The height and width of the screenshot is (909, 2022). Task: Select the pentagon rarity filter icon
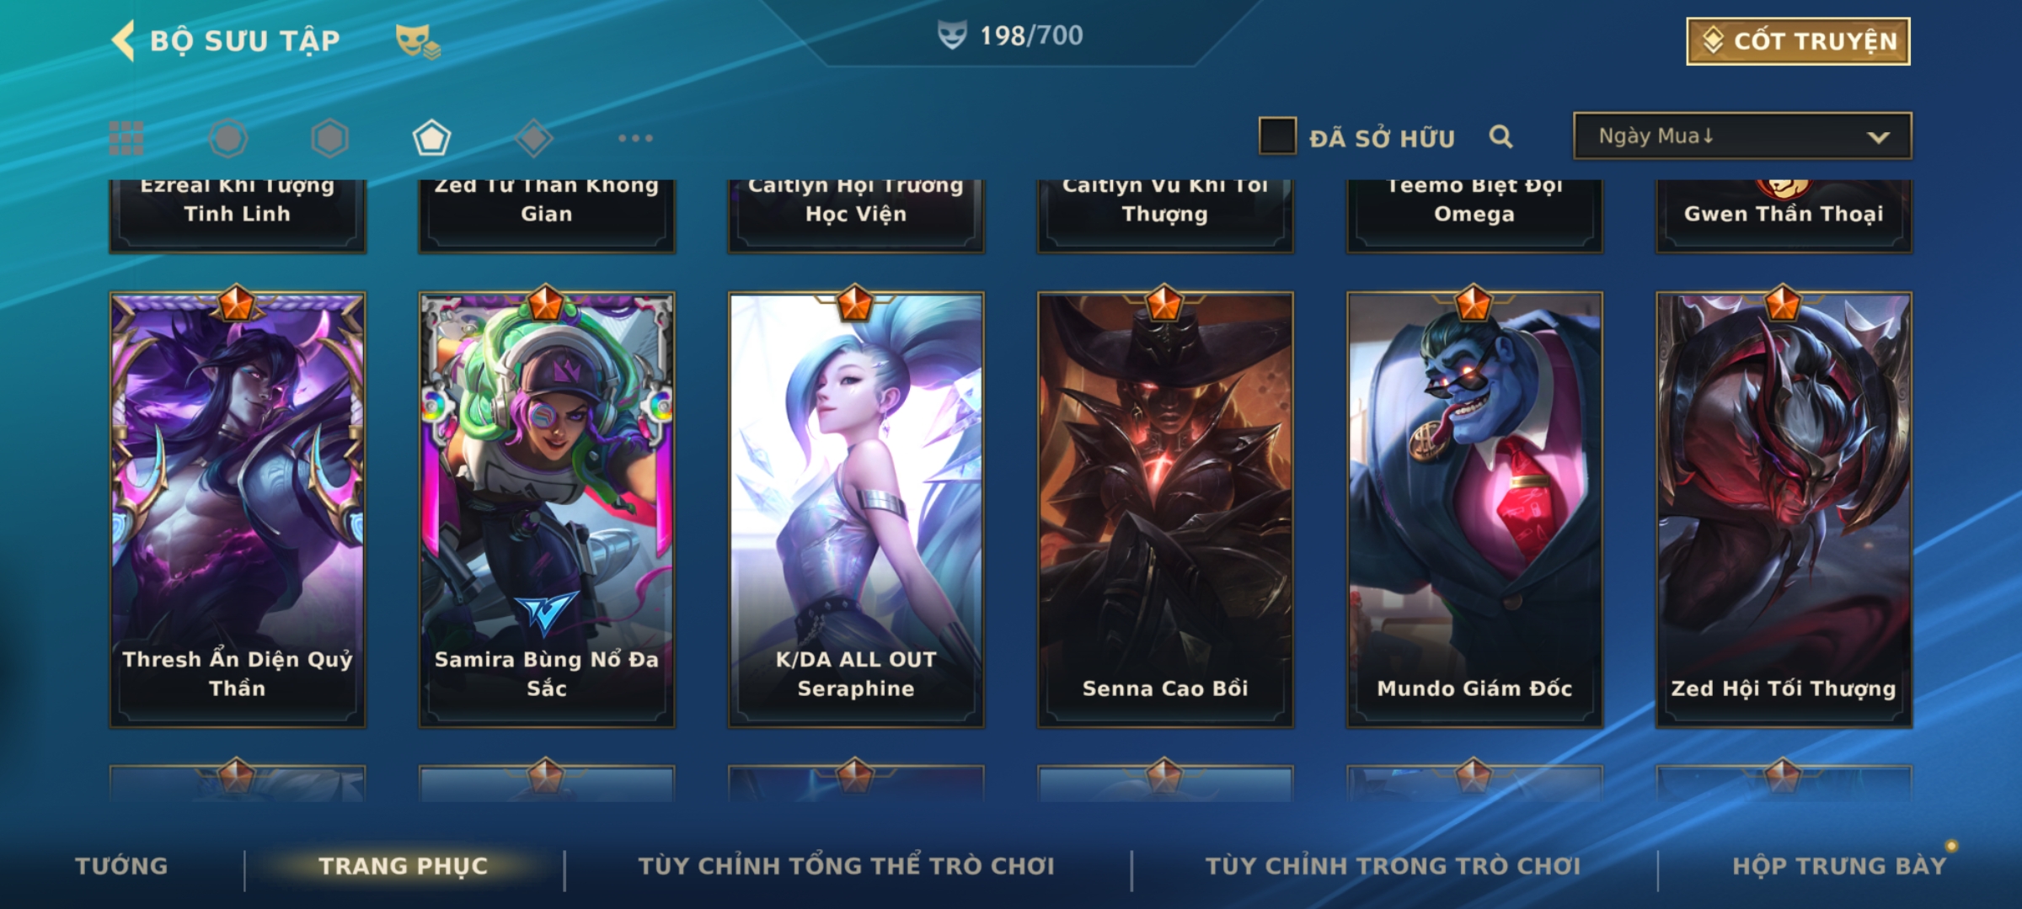pos(431,138)
